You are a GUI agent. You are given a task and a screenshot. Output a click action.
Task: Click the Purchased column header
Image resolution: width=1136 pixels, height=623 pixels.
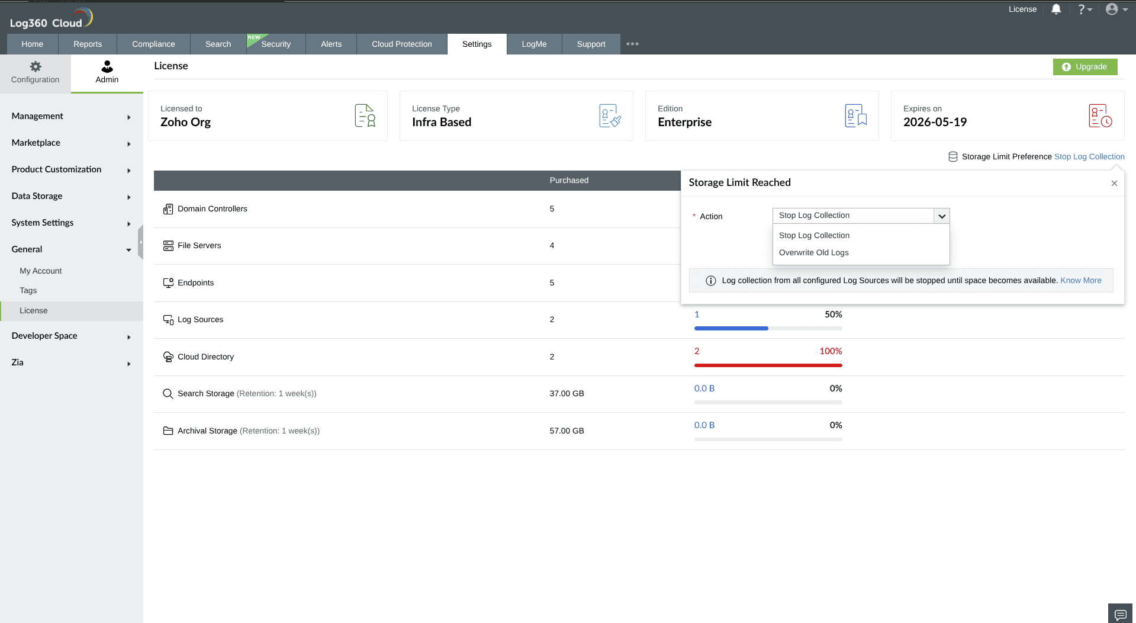569,181
